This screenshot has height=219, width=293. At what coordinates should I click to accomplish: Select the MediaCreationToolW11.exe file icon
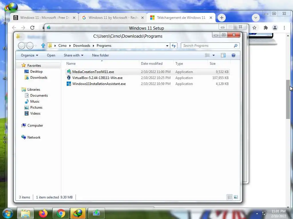click(x=69, y=72)
